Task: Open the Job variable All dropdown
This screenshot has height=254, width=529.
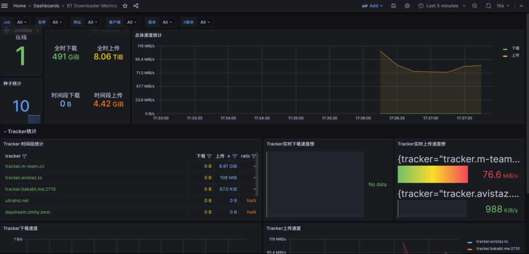Action: coord(22,22)
